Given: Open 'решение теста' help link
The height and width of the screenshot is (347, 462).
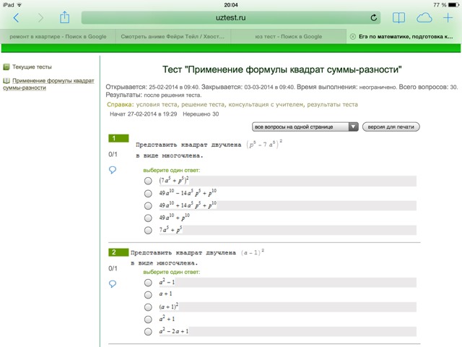Looking at the screenshot, I should (x=204, y=104).
